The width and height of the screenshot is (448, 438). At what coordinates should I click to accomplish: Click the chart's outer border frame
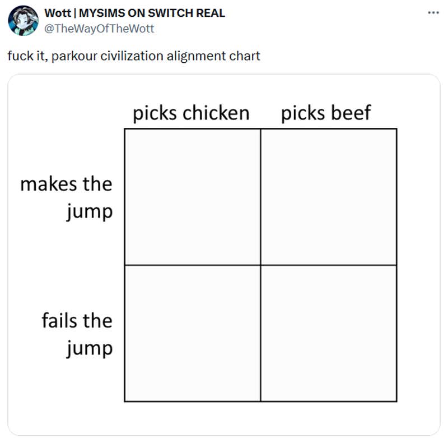pos(125,224)
